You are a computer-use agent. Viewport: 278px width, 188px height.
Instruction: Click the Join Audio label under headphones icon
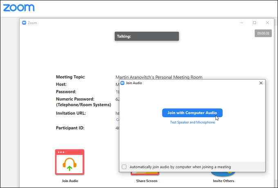(70, 181)
